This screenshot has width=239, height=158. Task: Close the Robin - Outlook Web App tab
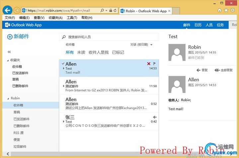pyautogui.click(x=169, y=11)
